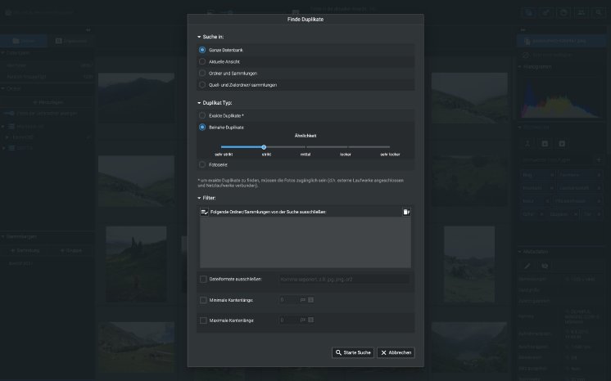Select the Ganze Datenbank radio option
The image size is (611, 381).
point(203,50)
